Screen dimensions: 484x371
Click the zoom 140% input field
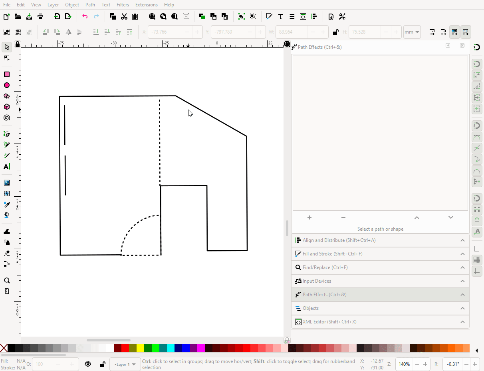pos(404,364)
